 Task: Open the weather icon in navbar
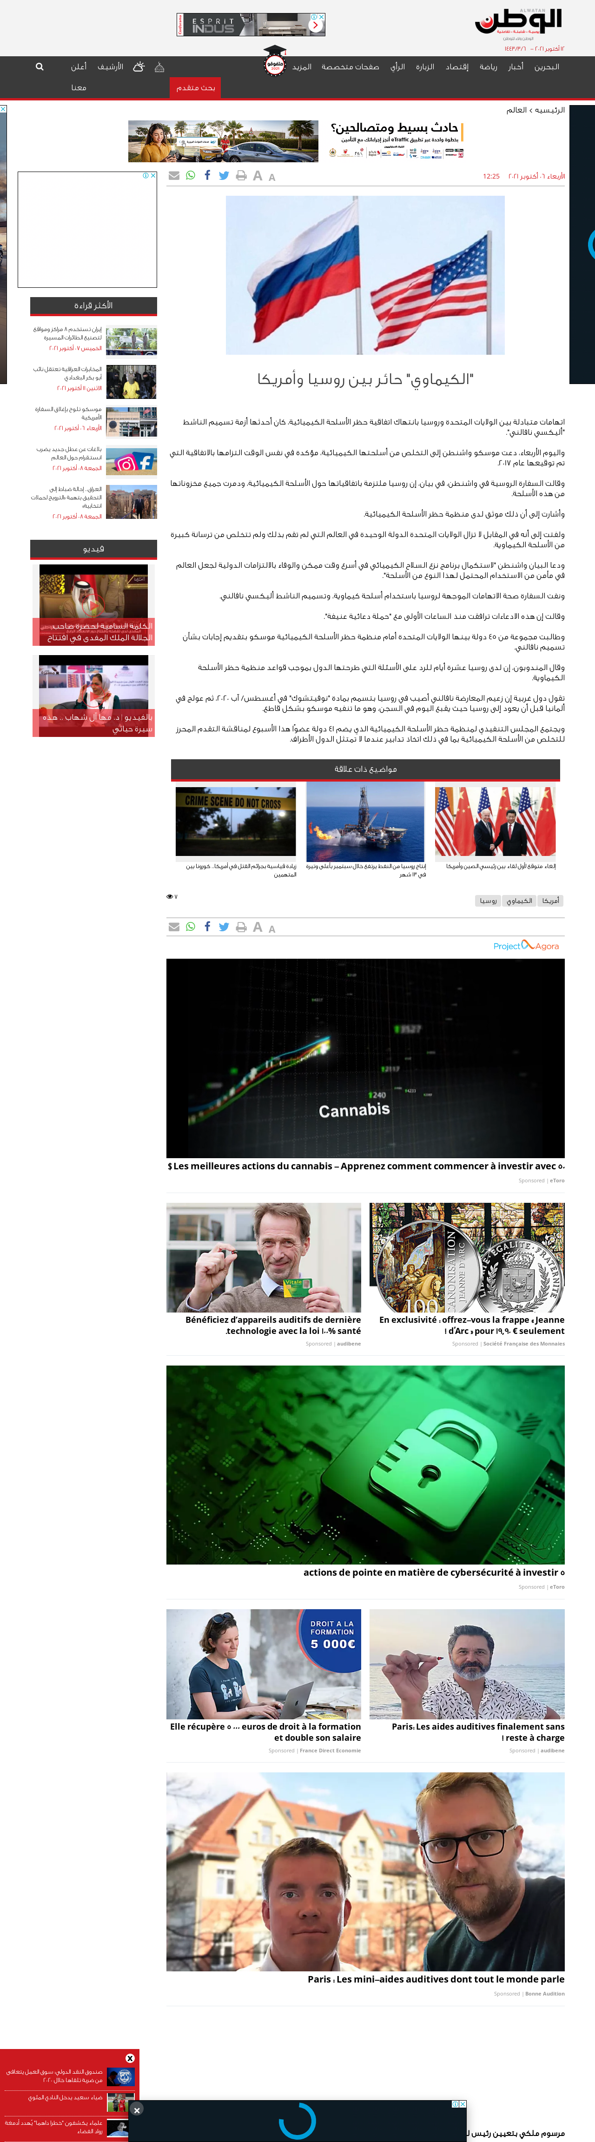pos(139,66)
